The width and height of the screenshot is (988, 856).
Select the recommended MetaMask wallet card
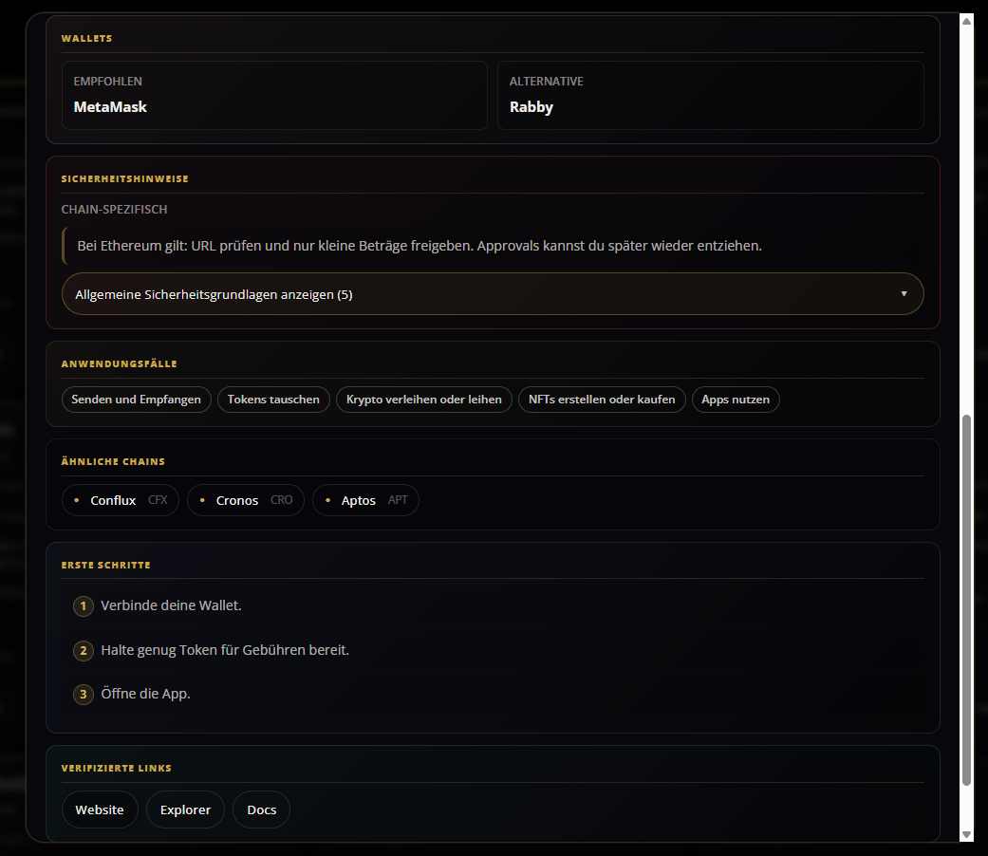(x=274, y=95)
